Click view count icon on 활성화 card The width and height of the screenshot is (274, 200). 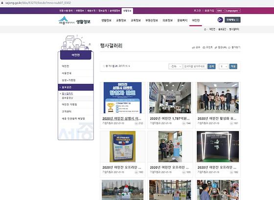231,123
